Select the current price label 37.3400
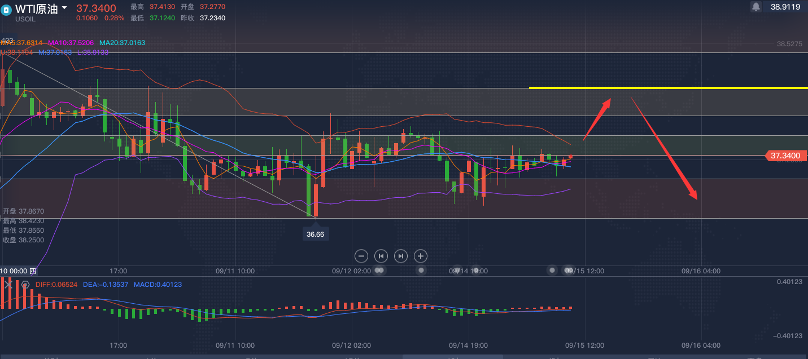The height and width of the screenshot is (359, 808). 785,156
